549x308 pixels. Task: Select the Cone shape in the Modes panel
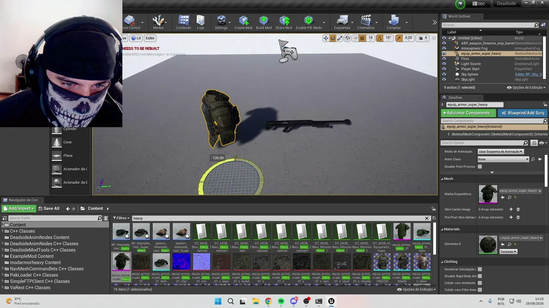tap(69, 142)
